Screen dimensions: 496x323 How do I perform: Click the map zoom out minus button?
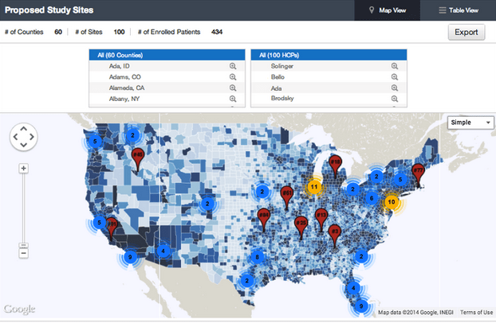coord(24,253)
